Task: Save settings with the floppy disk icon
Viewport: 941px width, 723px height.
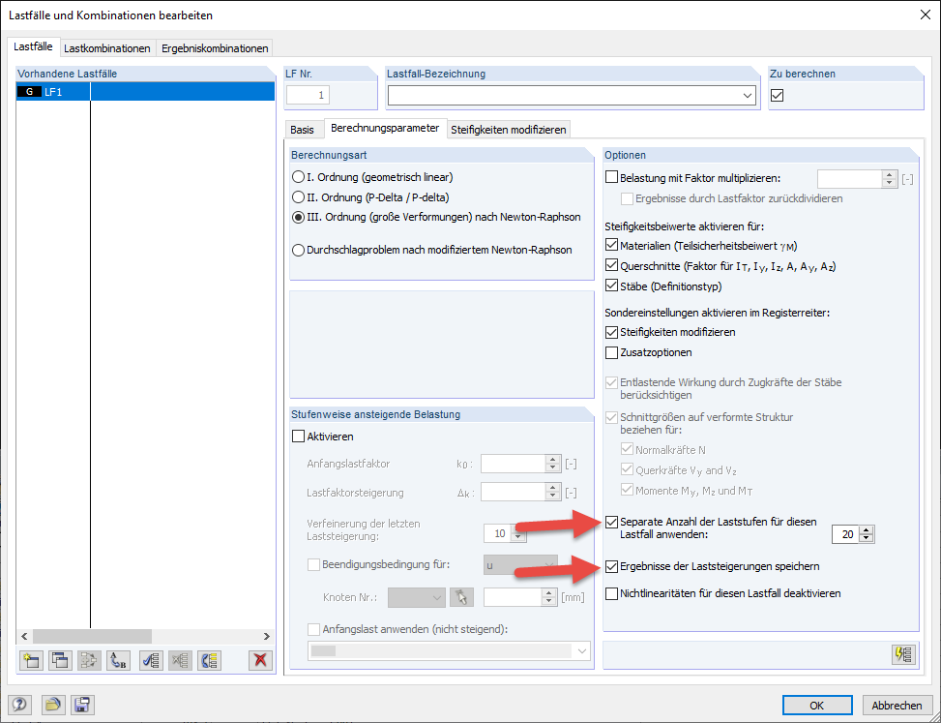Action: (82, 705)
